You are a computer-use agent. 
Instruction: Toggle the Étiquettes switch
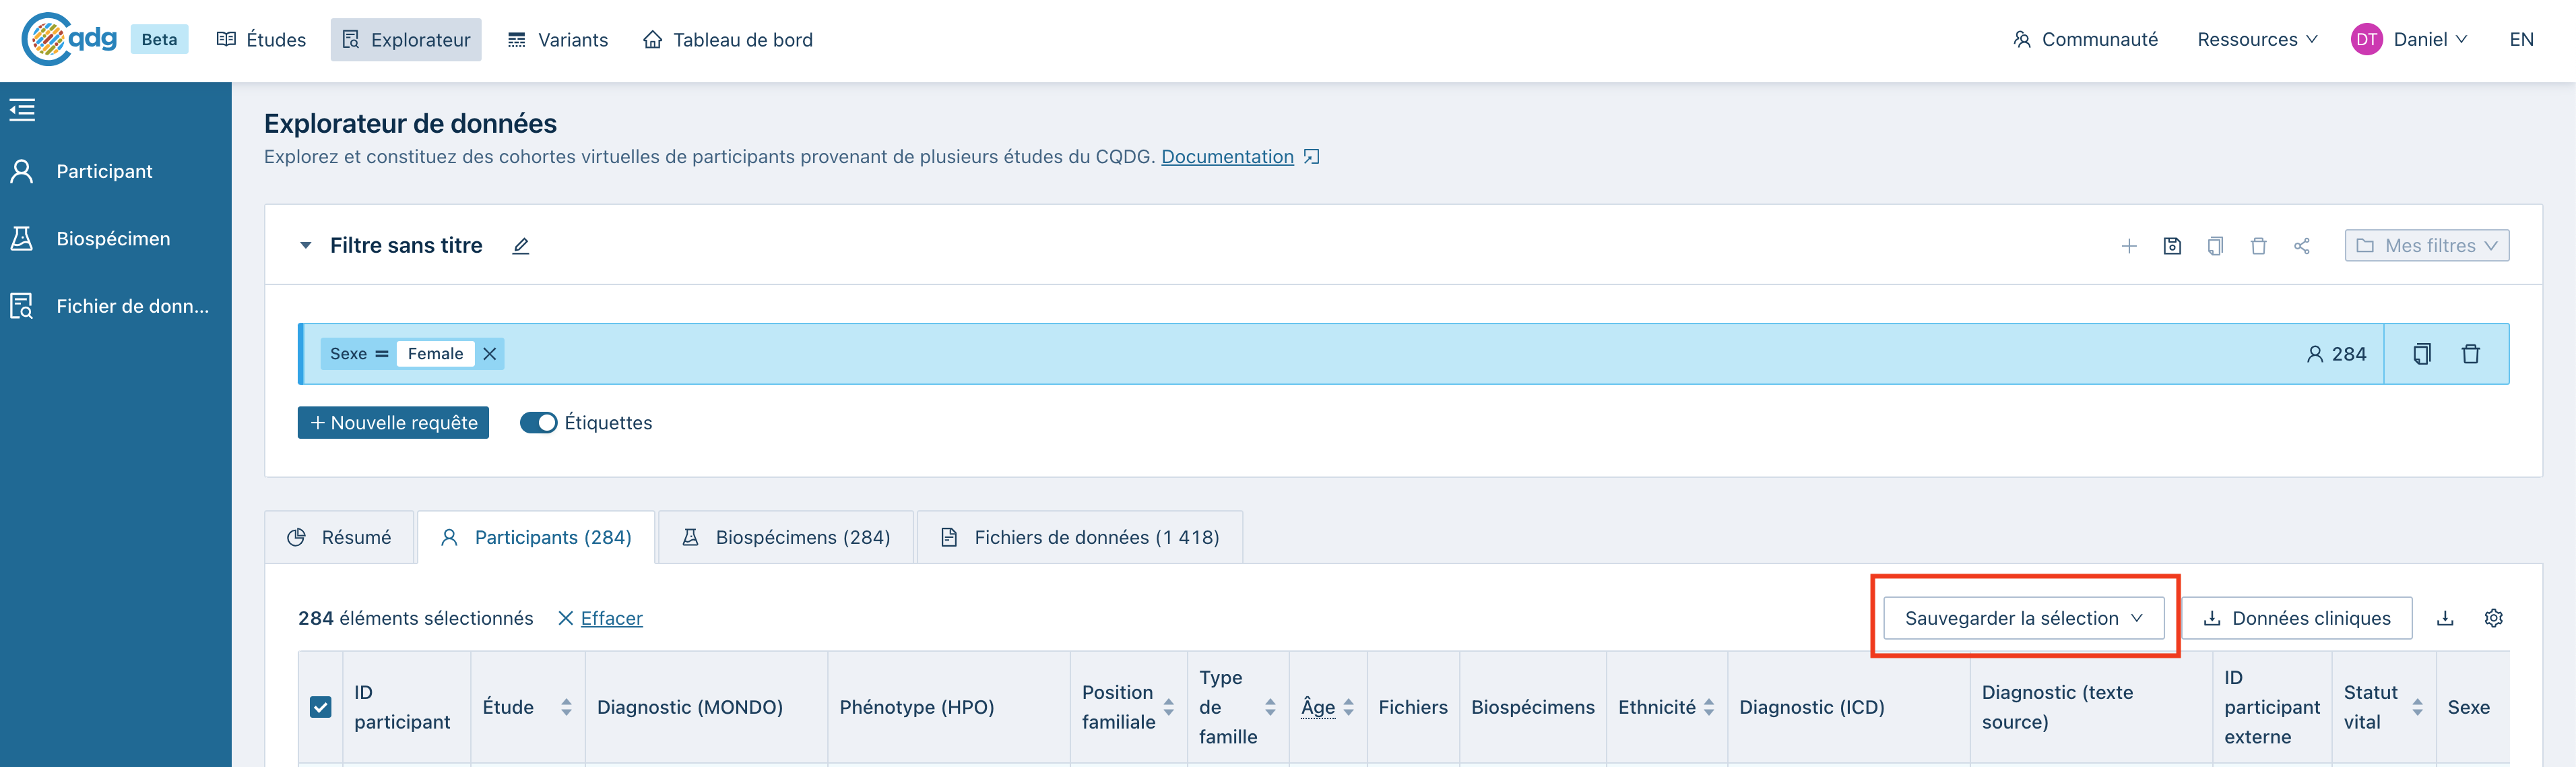[x=538, y=423]
